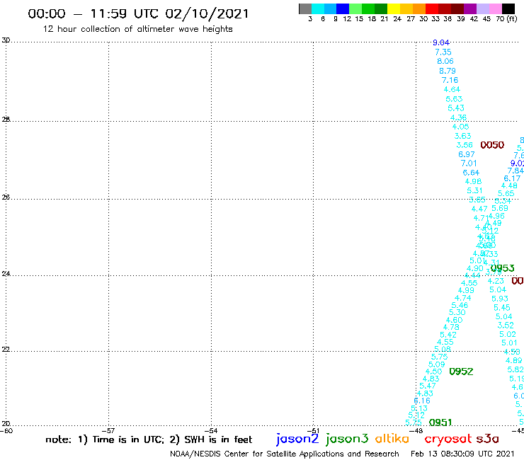Click the pure blue swatch in the color scale
The image size is (524, 460).
pos(343,8)
